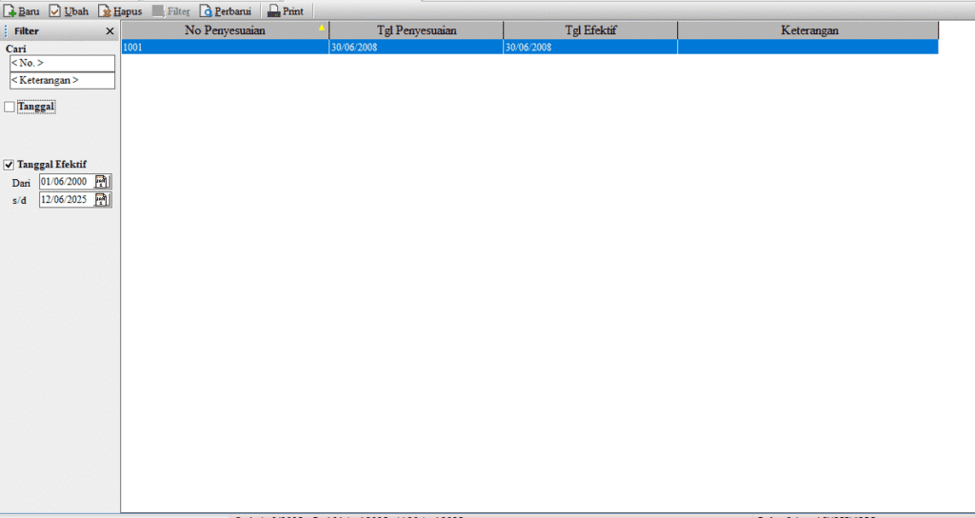Click the Print toolbar icon
975x518 pixels.
273,11
